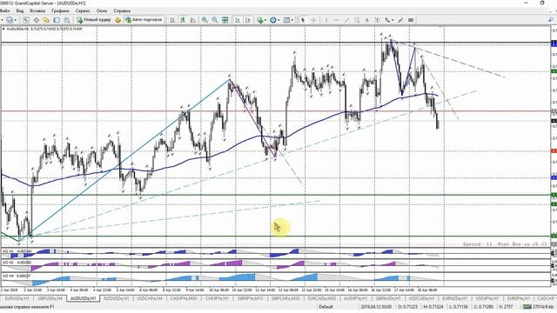Select the vertical line drawing tool

point(326,20)
